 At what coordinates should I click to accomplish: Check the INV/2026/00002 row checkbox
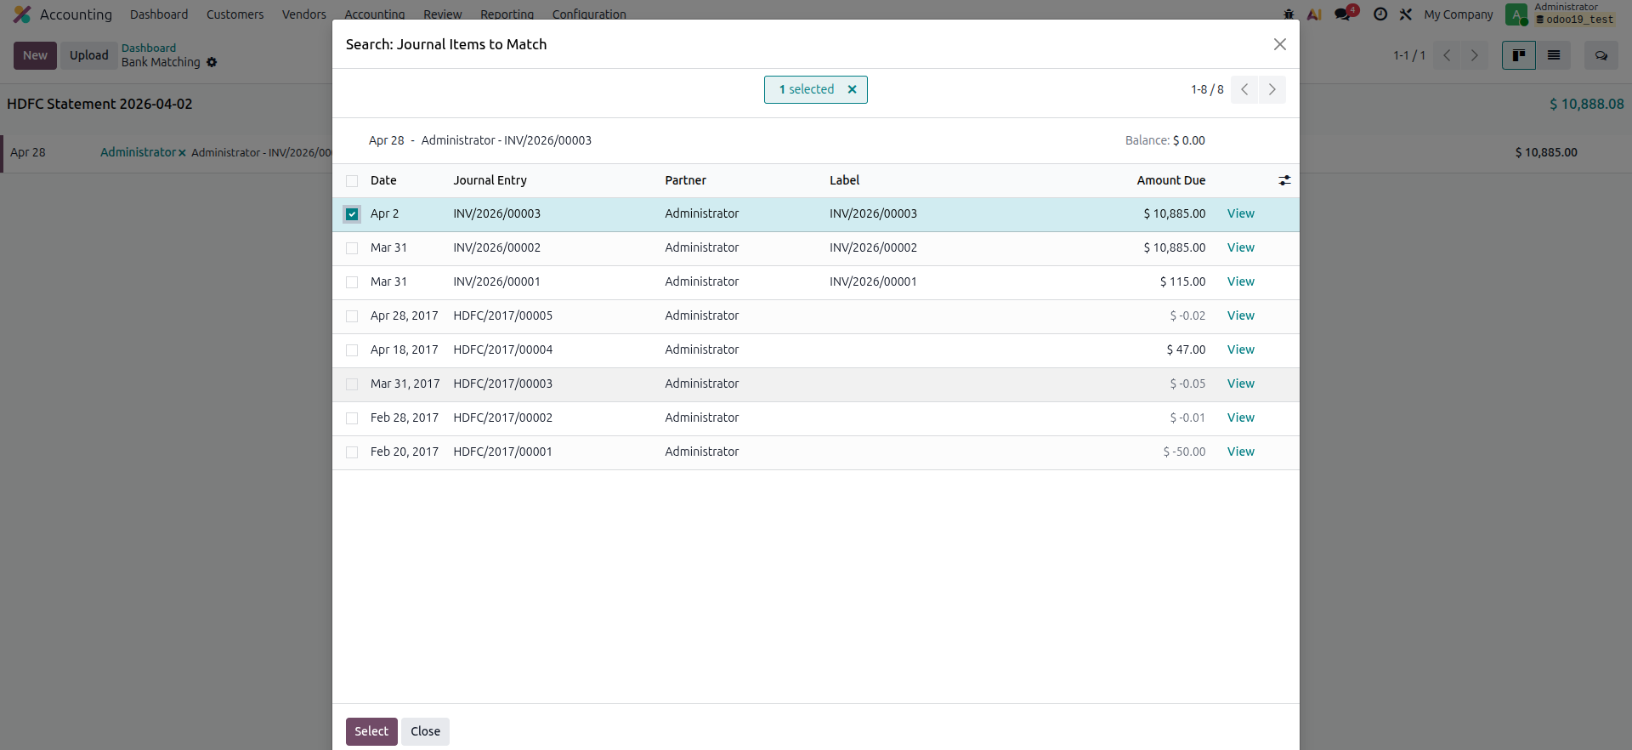coord(352,248)
